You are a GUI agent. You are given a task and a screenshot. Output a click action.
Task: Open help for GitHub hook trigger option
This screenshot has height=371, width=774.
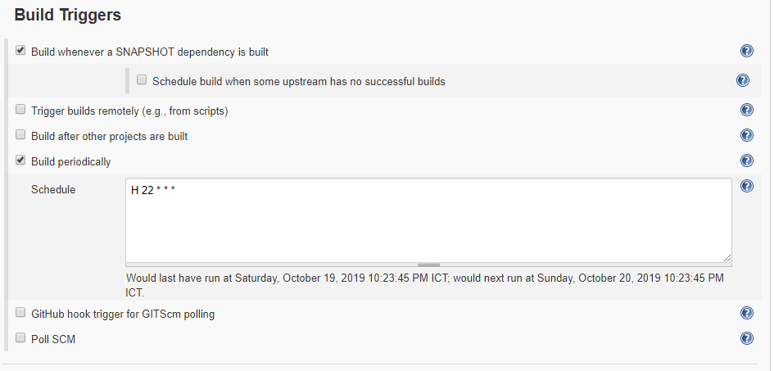click(746, 313)
